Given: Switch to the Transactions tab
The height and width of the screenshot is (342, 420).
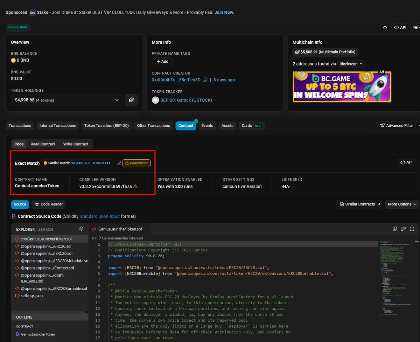Looking at the screenshot, I should [x=20, y=126].
